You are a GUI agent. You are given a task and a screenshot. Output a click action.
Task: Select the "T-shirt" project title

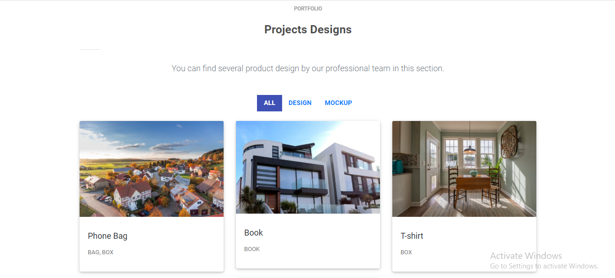click(x=412, y=236)
